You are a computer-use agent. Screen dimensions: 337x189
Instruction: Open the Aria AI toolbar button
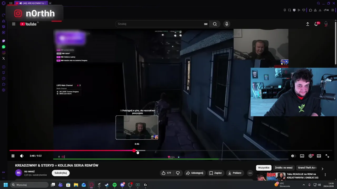pos(326,10)
